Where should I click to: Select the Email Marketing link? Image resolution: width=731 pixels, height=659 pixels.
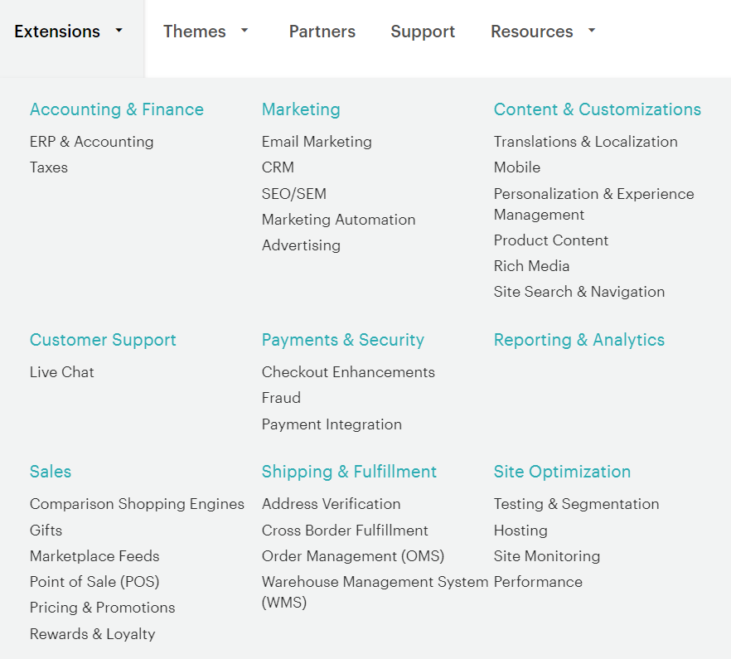(x=317, y=141)
